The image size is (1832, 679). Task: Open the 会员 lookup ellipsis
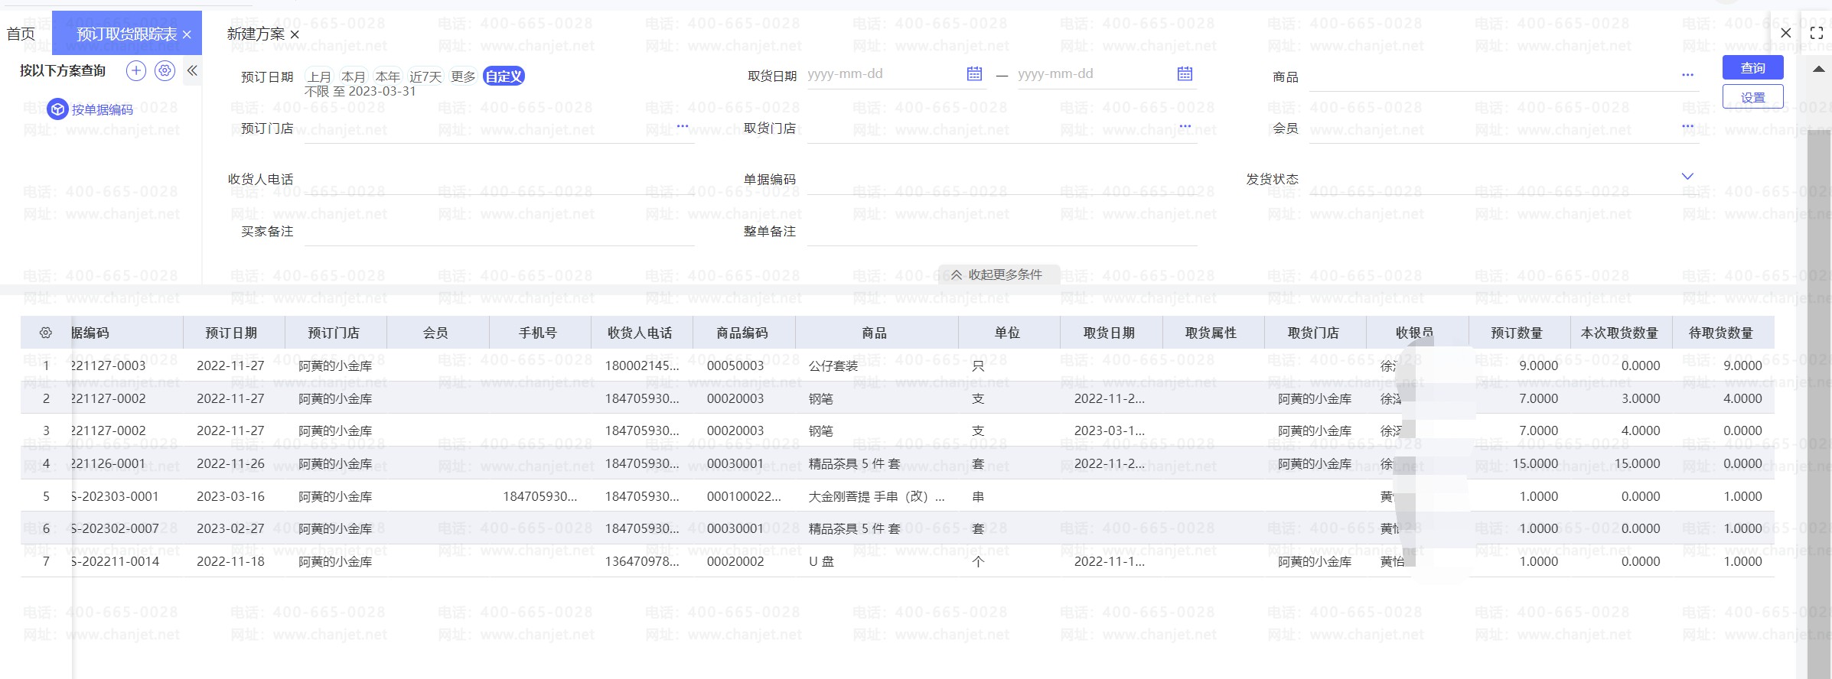tap(1687, 126)
